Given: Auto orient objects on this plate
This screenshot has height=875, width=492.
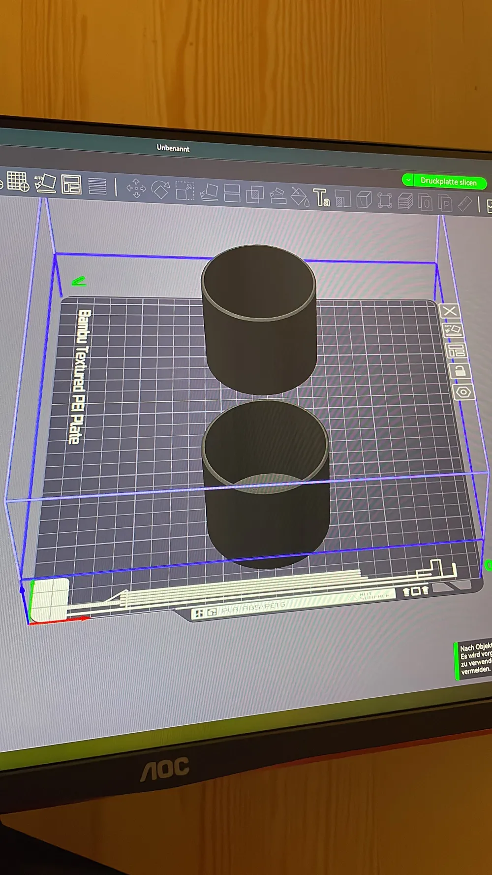Looking at the screenshot, I should tap(453, 330).
